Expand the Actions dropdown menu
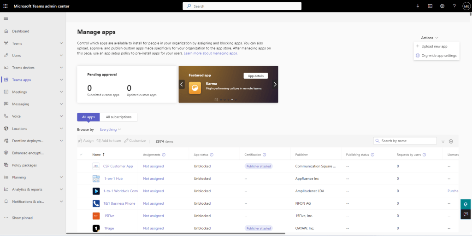Screen dimensions: 472x236 point(429,38)
